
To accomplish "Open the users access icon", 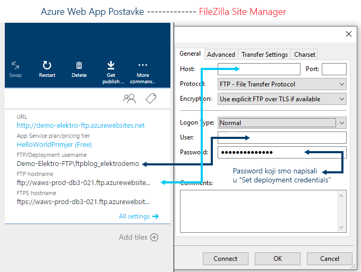I will [130, 99].
